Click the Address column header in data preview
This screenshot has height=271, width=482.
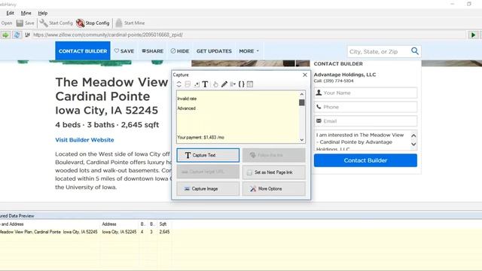click(109, 224)
